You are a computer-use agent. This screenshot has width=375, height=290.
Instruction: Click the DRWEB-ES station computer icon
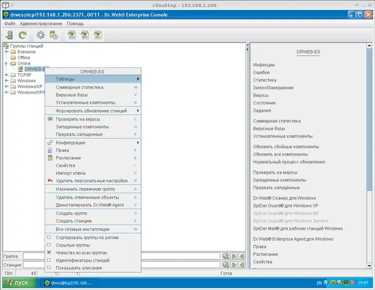pyautogui.click(x=21, y=69)
